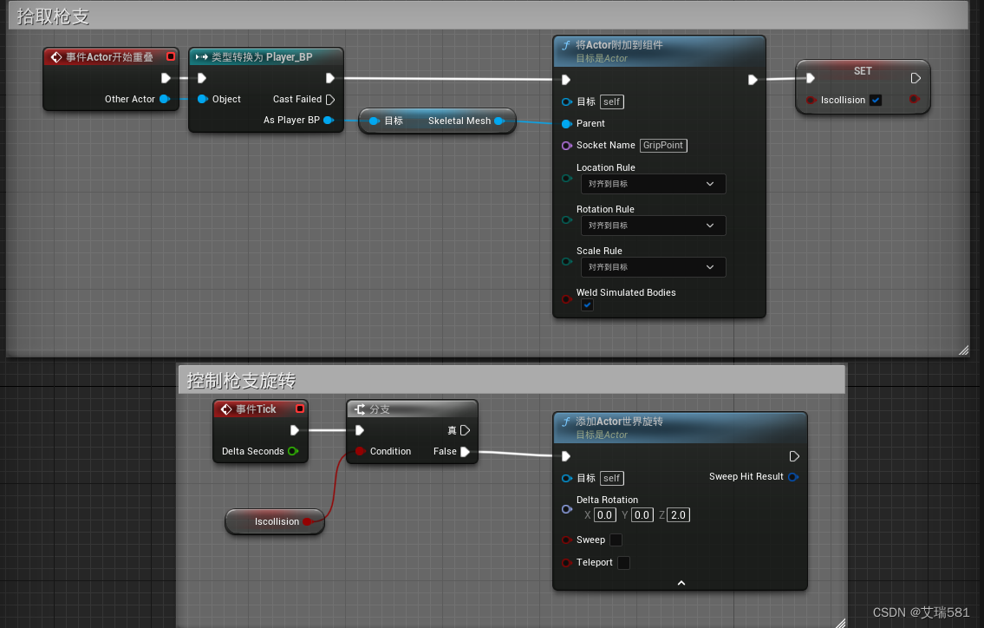Click the Iscollision variable getter output pin
Screen dimensions: 984x628
coord(308,522)
